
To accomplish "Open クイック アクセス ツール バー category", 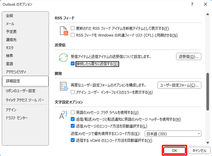I will click(25, 100).
